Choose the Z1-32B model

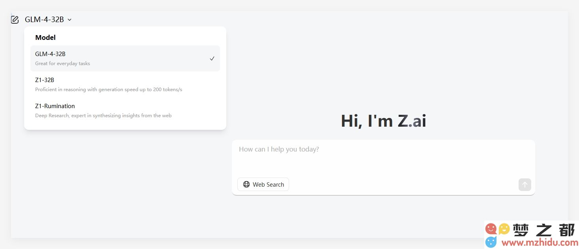click(x=125, y=84)
